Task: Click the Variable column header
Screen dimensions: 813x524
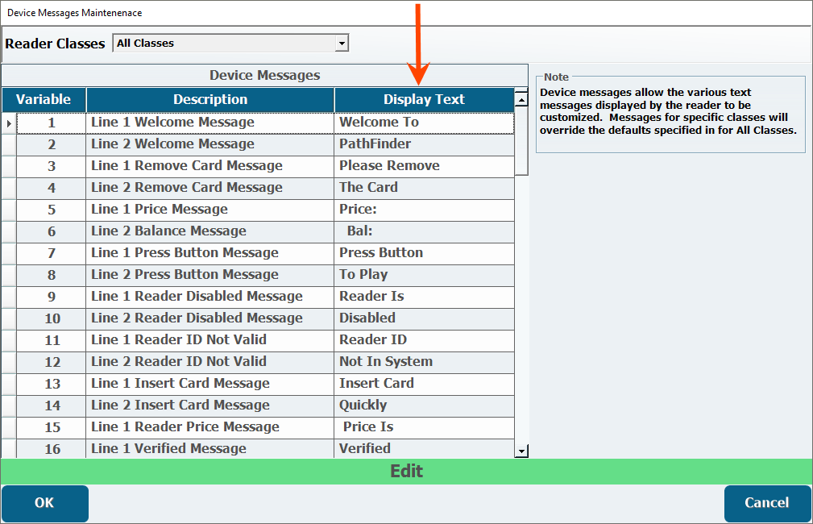Action: [44, 100]
